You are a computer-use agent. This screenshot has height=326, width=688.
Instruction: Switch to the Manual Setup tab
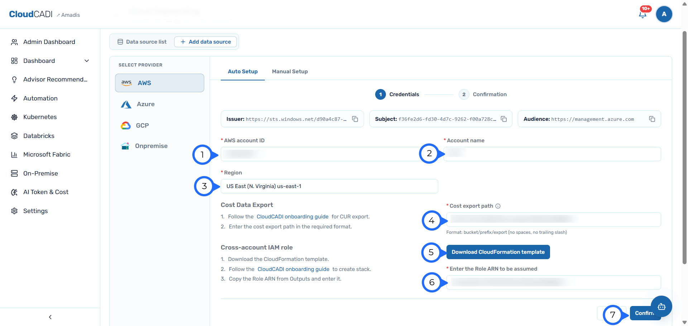point(290,71)
